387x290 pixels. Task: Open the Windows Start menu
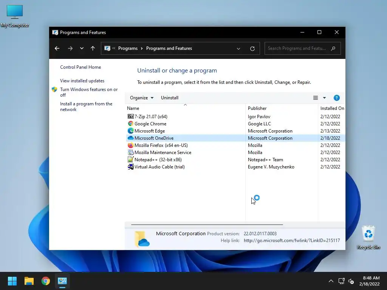pyautogui.click(x=12, y=281)
